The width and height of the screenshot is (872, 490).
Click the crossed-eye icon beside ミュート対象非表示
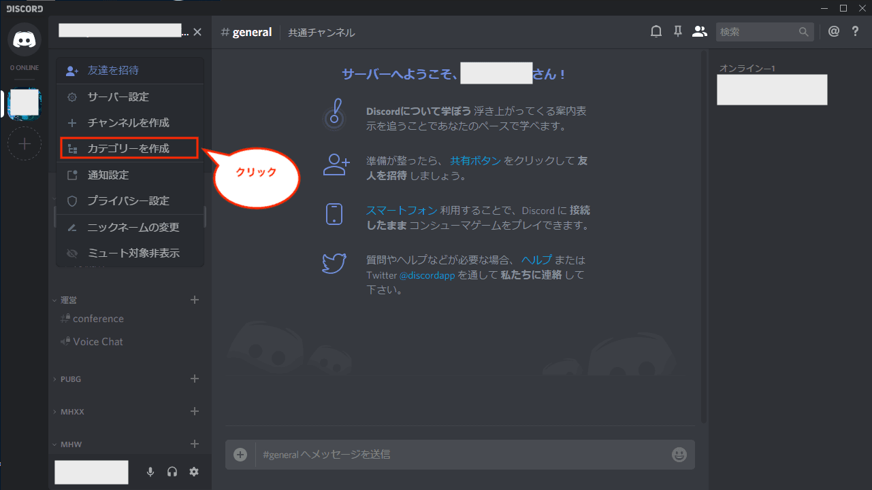72,253
